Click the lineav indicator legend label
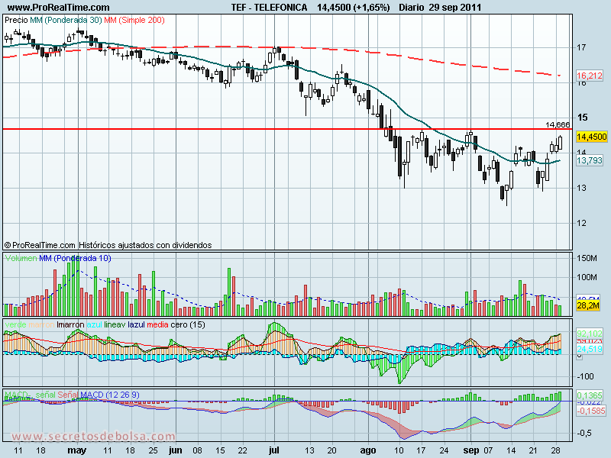 tap(115, 325)
